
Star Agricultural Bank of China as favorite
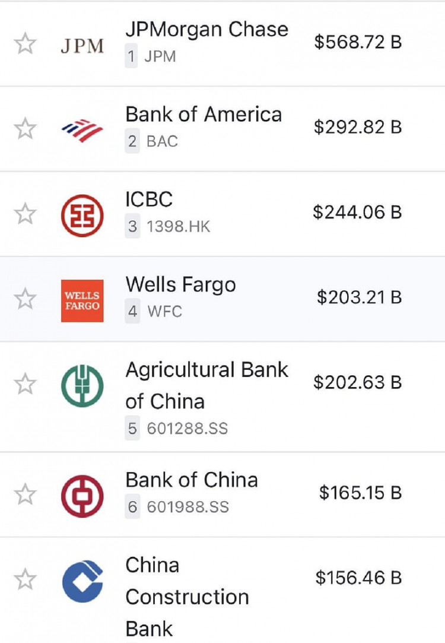tap(26, 384)
